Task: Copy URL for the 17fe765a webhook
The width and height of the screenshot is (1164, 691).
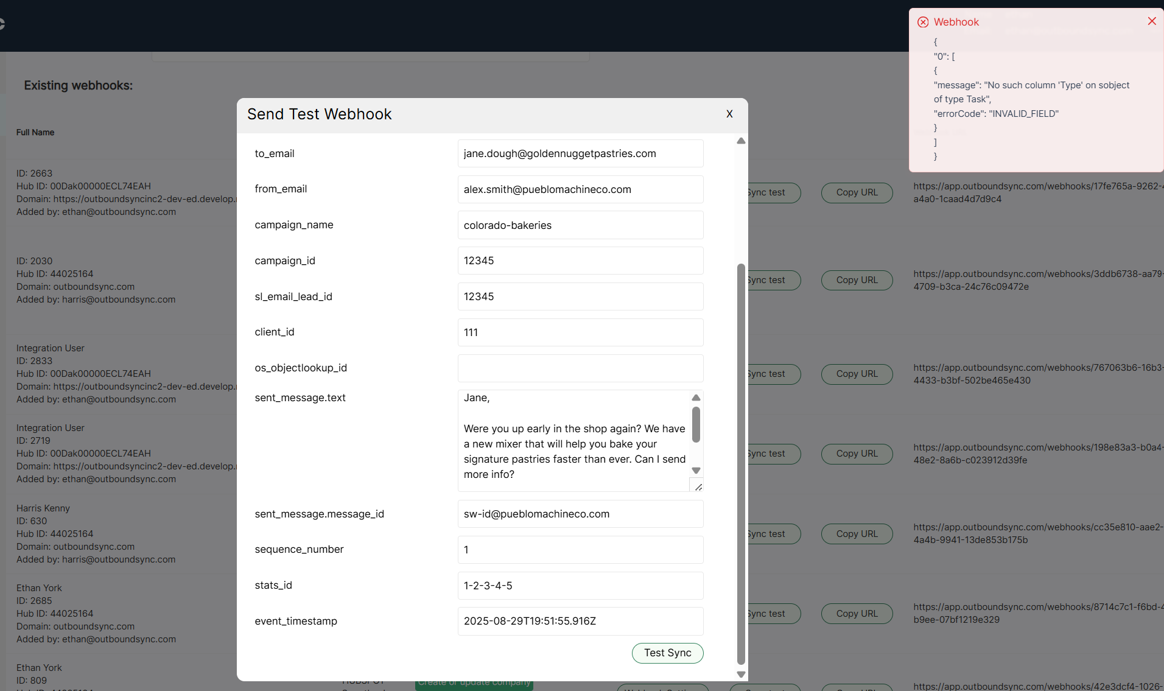Action: pyautogui.click(x=857, y=192)
